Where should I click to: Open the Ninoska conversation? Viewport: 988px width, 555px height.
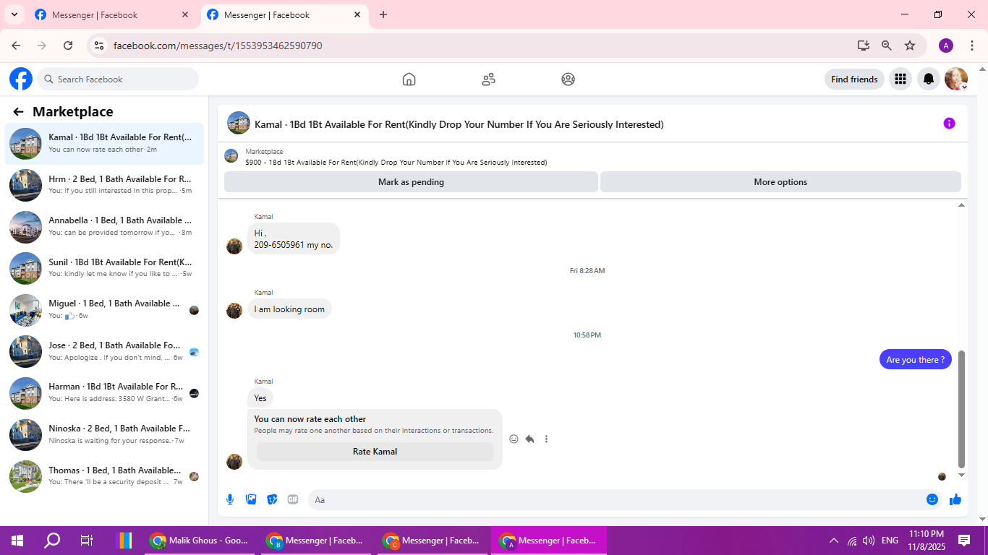coord(104,434)
